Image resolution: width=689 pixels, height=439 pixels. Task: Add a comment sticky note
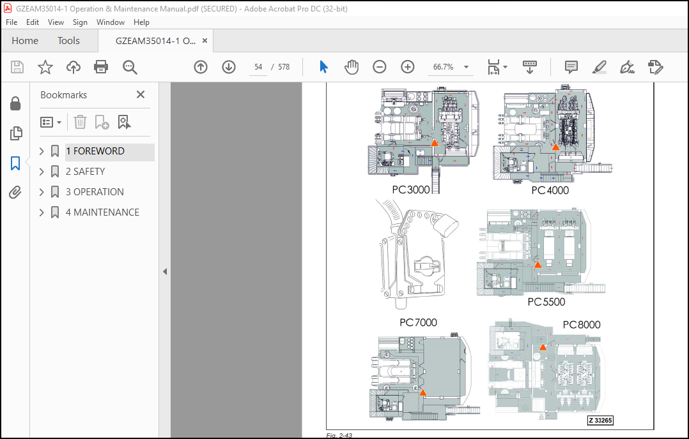click(x=571, y=67)
